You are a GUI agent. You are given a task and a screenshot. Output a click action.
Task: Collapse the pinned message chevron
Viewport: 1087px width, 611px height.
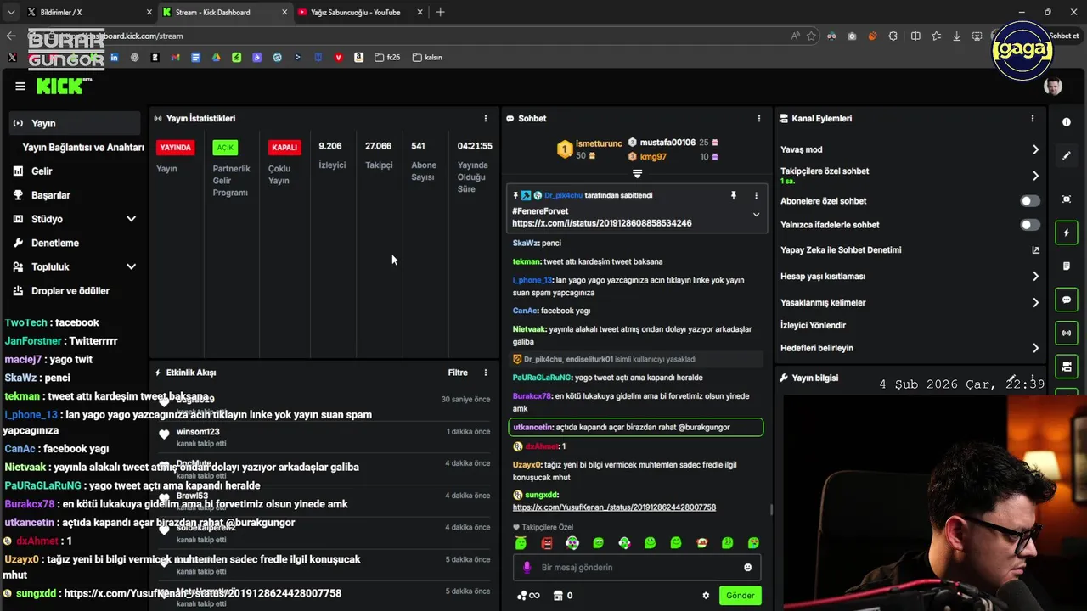tap(756, 215)
